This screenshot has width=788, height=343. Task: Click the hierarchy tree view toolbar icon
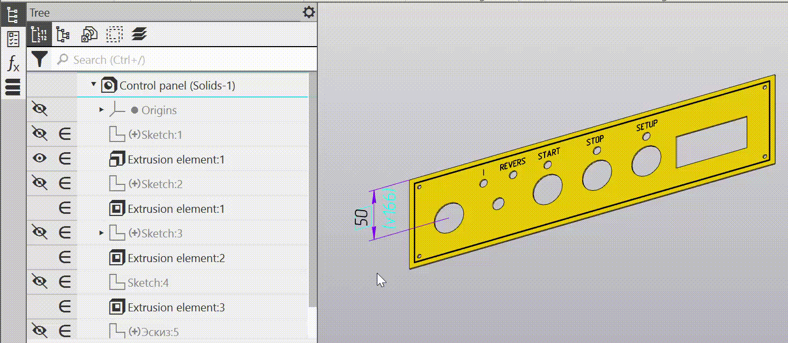click(x=63, y=35)
